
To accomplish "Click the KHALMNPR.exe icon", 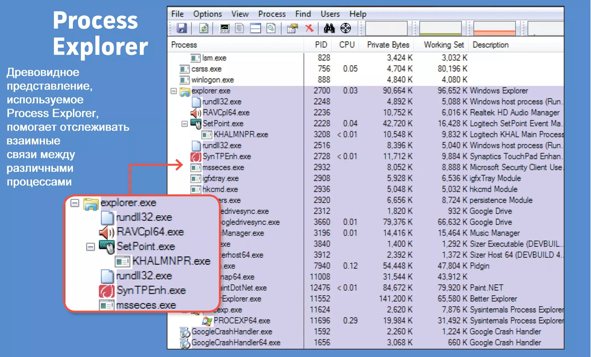I will (207, 135).
